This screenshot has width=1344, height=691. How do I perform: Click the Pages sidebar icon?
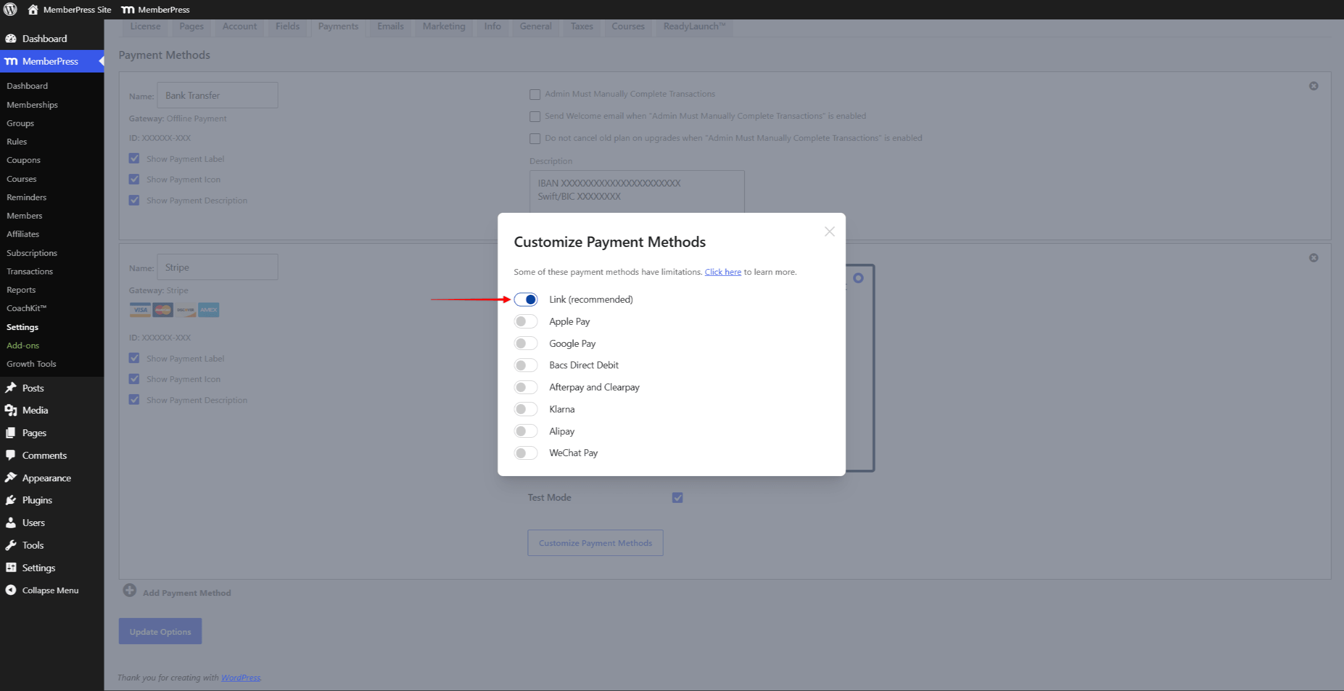click(11, 432)
